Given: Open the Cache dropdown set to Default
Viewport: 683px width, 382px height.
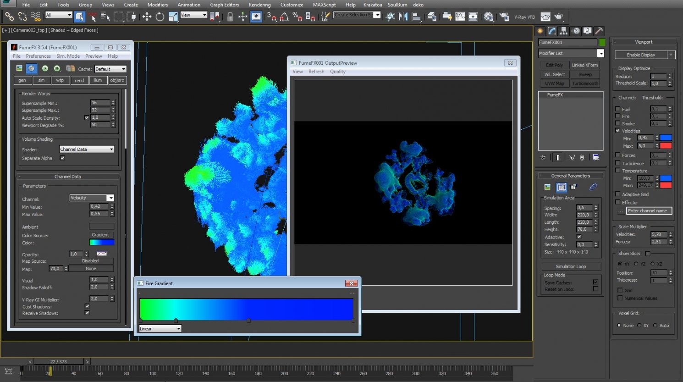Looking at the screenshot, I should tap(110, 69).
